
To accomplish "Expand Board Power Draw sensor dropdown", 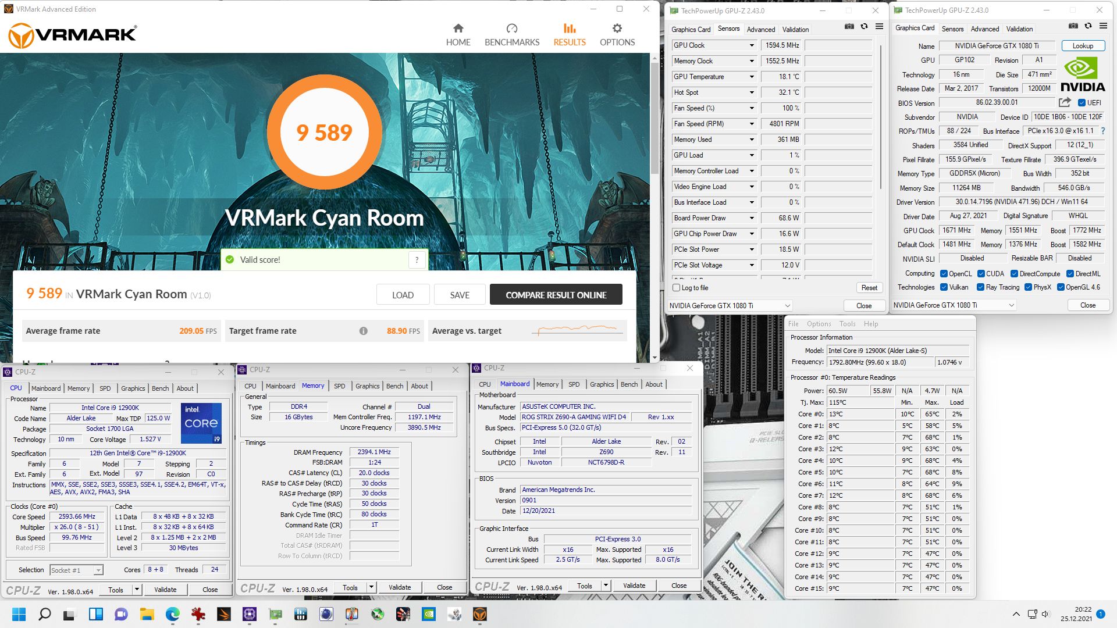I will click(x=751, y=218).
